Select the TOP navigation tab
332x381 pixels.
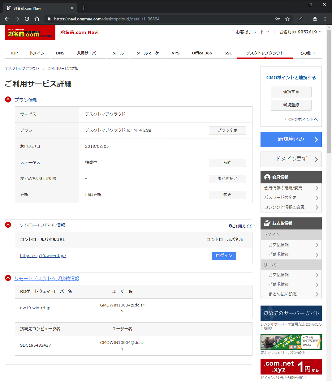(14, 53)
